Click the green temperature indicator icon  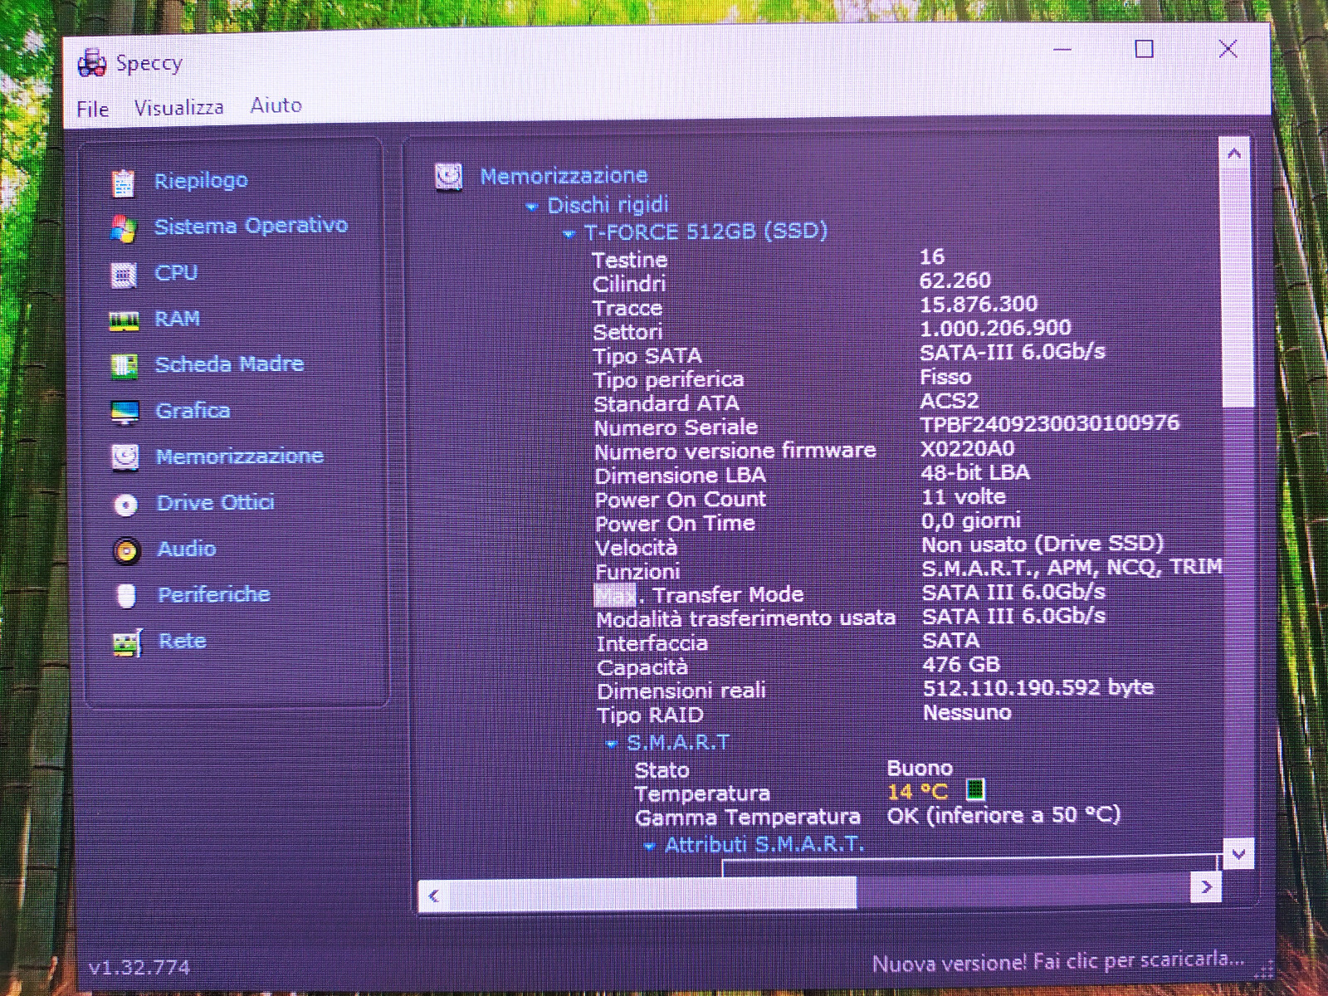(976, 789)
